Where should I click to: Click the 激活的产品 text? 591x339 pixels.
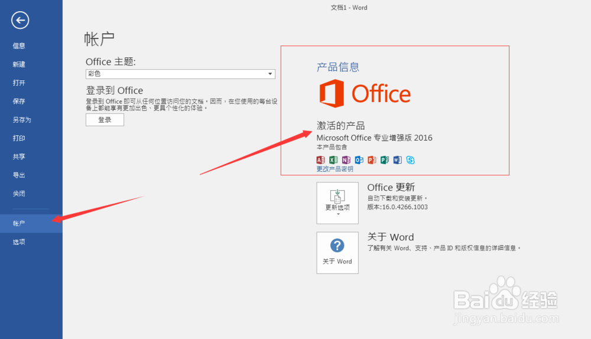click(341, 125)
